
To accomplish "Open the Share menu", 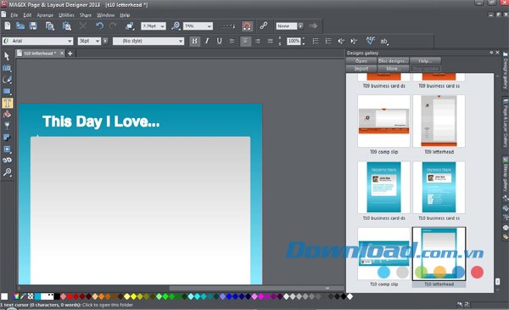I will (86, 15).
